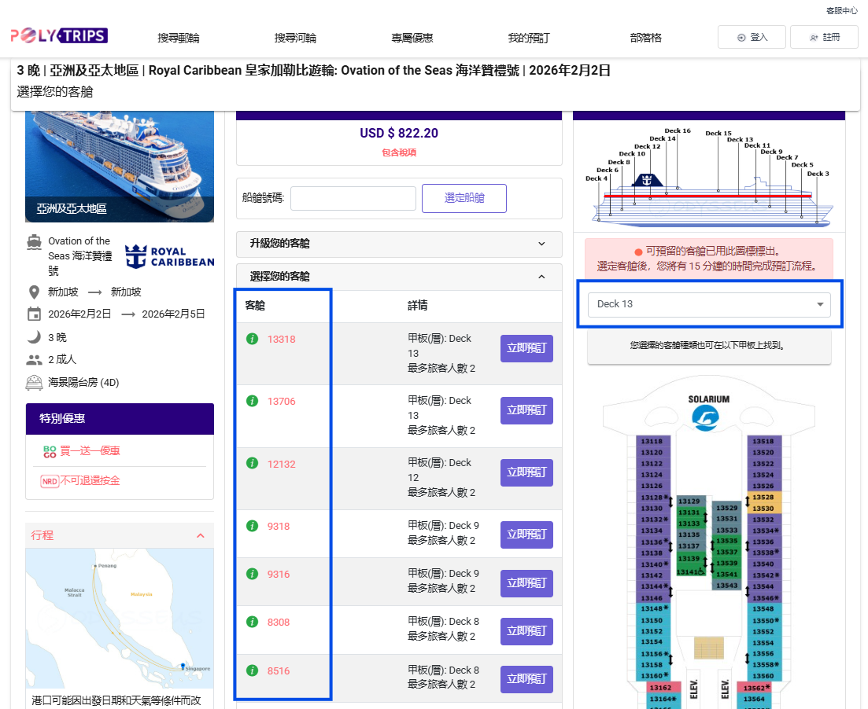The height and width of the screenshot is (709, 868).
Task: Click the info icon next to cabin 8308
Action: tap(253, 623)
